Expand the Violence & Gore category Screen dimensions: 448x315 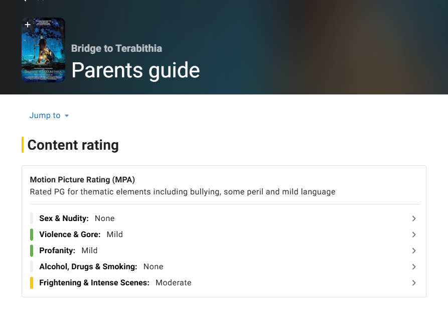click(70, 235)
